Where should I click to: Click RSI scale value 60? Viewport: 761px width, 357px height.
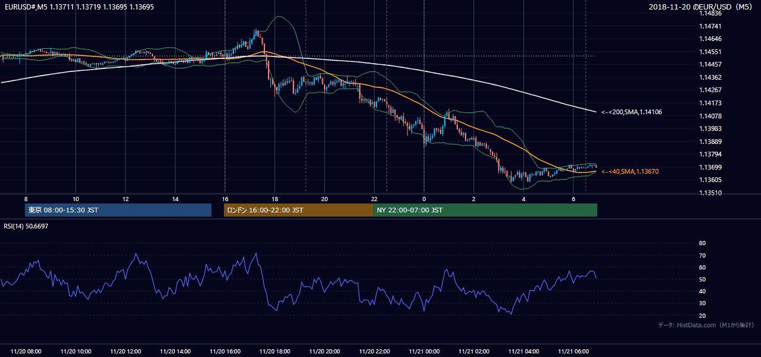[702, 267]
